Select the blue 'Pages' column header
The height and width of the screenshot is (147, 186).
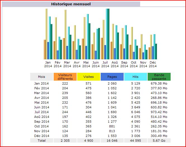pos(112,77)
